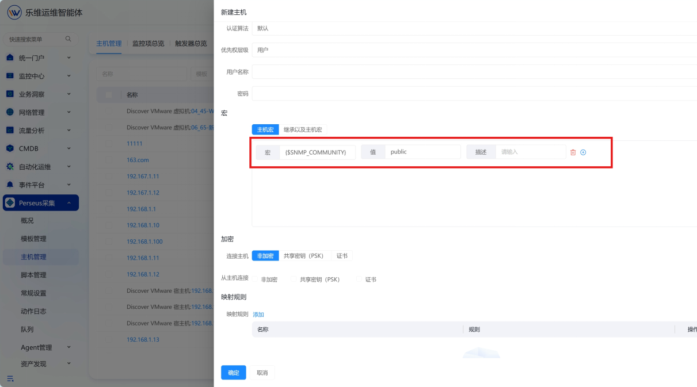The image size is (697, 387).
Task: Click the Perseus采集 sidebar icon
Action: point(10,202)
